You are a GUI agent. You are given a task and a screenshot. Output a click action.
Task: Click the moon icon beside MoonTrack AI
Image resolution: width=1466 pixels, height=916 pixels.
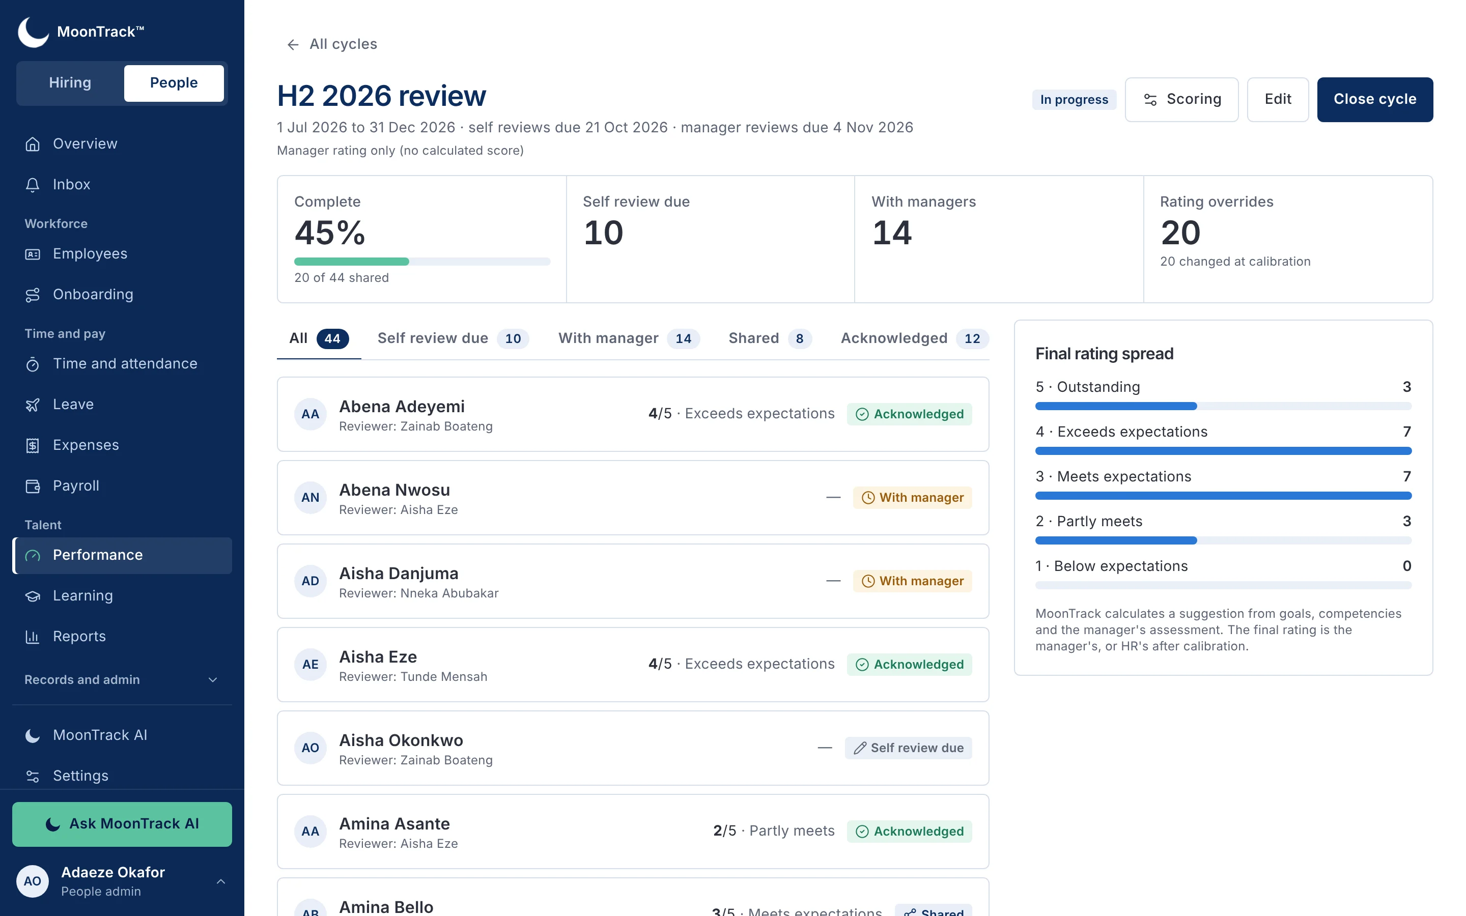(x=33, y=735)
